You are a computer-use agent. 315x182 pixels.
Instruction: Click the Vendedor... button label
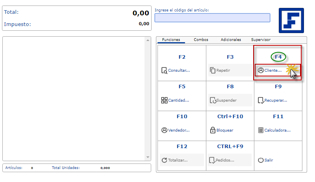(x=179, y=130)
